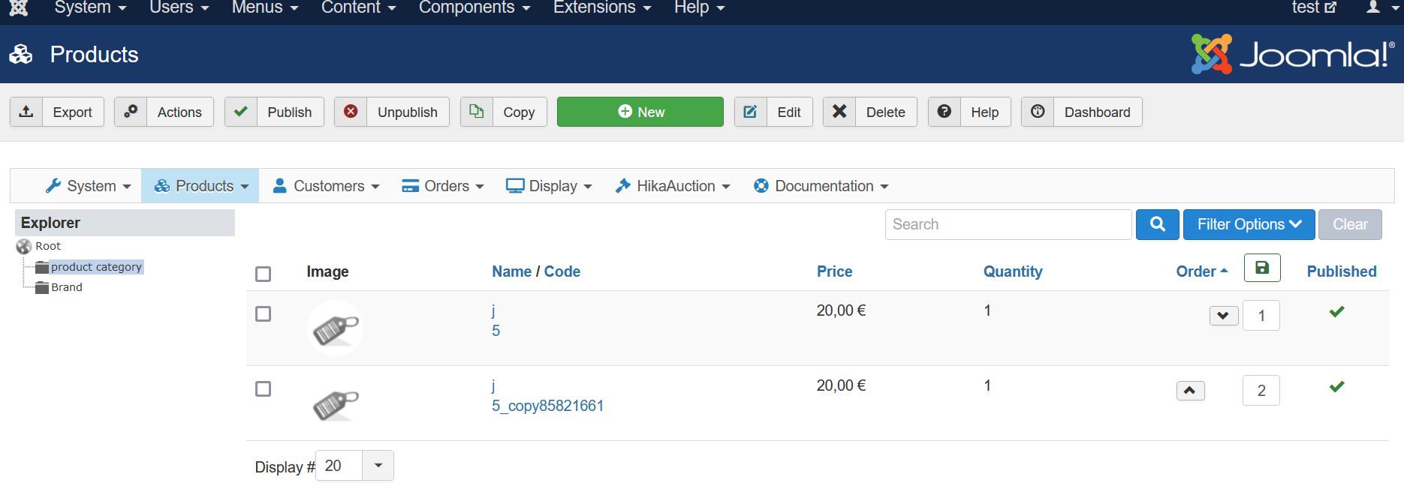
Task: Open the Components top menu
Action: click(475, 7)
